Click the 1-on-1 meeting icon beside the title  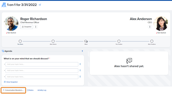tap(4, 5)
